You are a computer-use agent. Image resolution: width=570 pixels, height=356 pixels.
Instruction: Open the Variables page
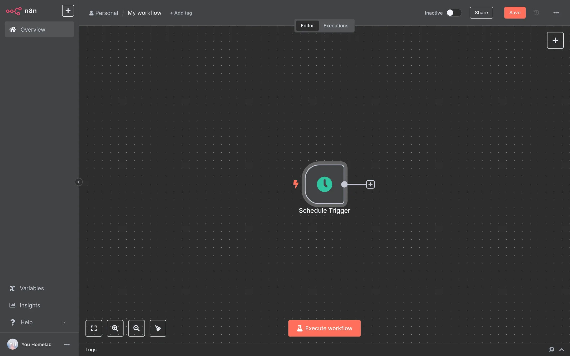click(39, 288)
